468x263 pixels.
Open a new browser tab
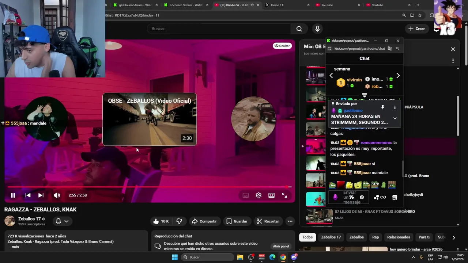418,5
